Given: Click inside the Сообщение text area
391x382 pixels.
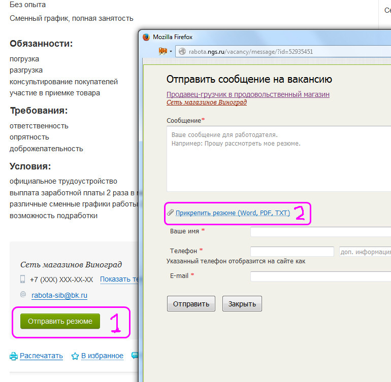Looking at the screenshot, I should click(x=279, y=159).
